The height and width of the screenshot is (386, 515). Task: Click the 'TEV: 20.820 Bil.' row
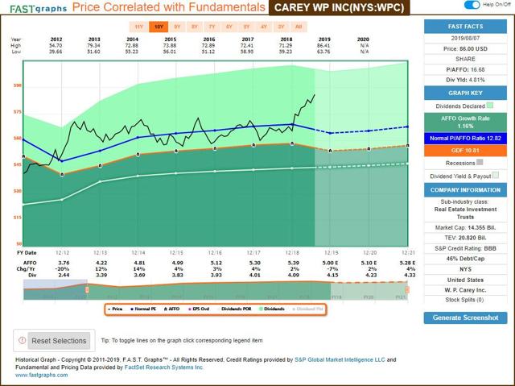pos(465,238)
